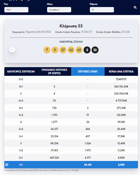Click the Greek flag icon in 1+1 row
The image size is (140, 175).
pos(7,165)
